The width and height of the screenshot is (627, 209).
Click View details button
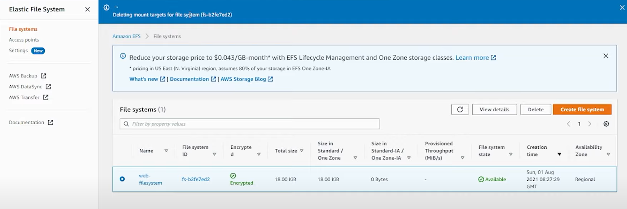pos(494,110)
